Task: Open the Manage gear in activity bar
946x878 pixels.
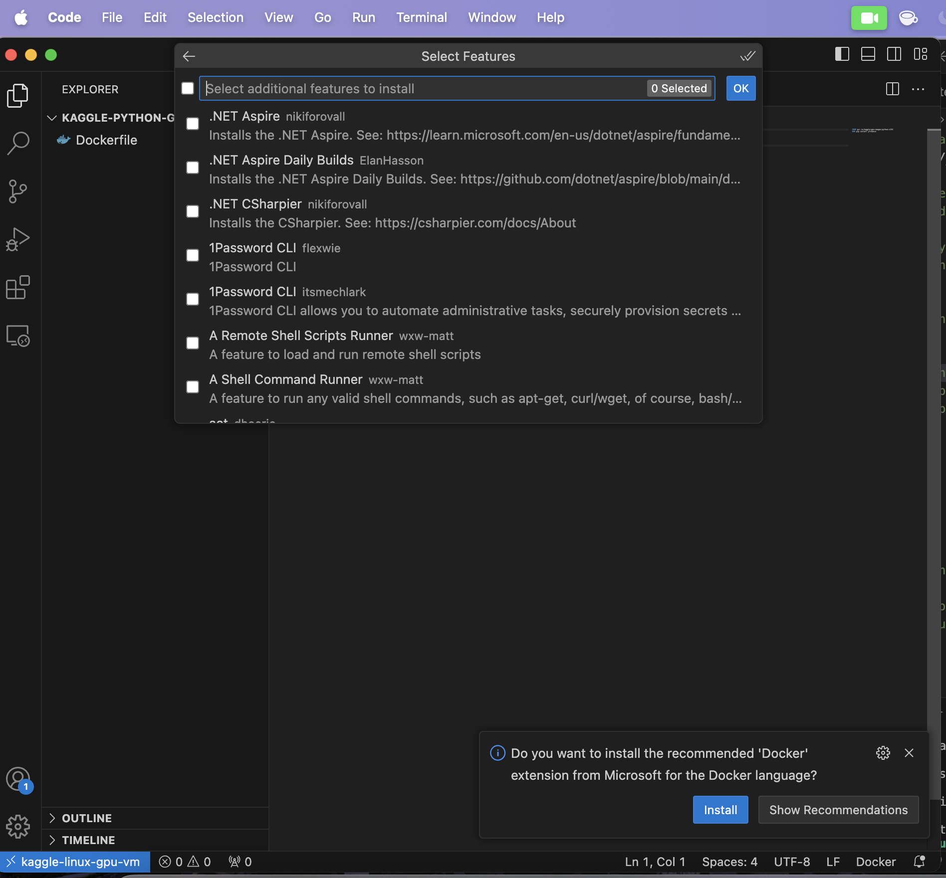Action: click(x=18, y=826)
